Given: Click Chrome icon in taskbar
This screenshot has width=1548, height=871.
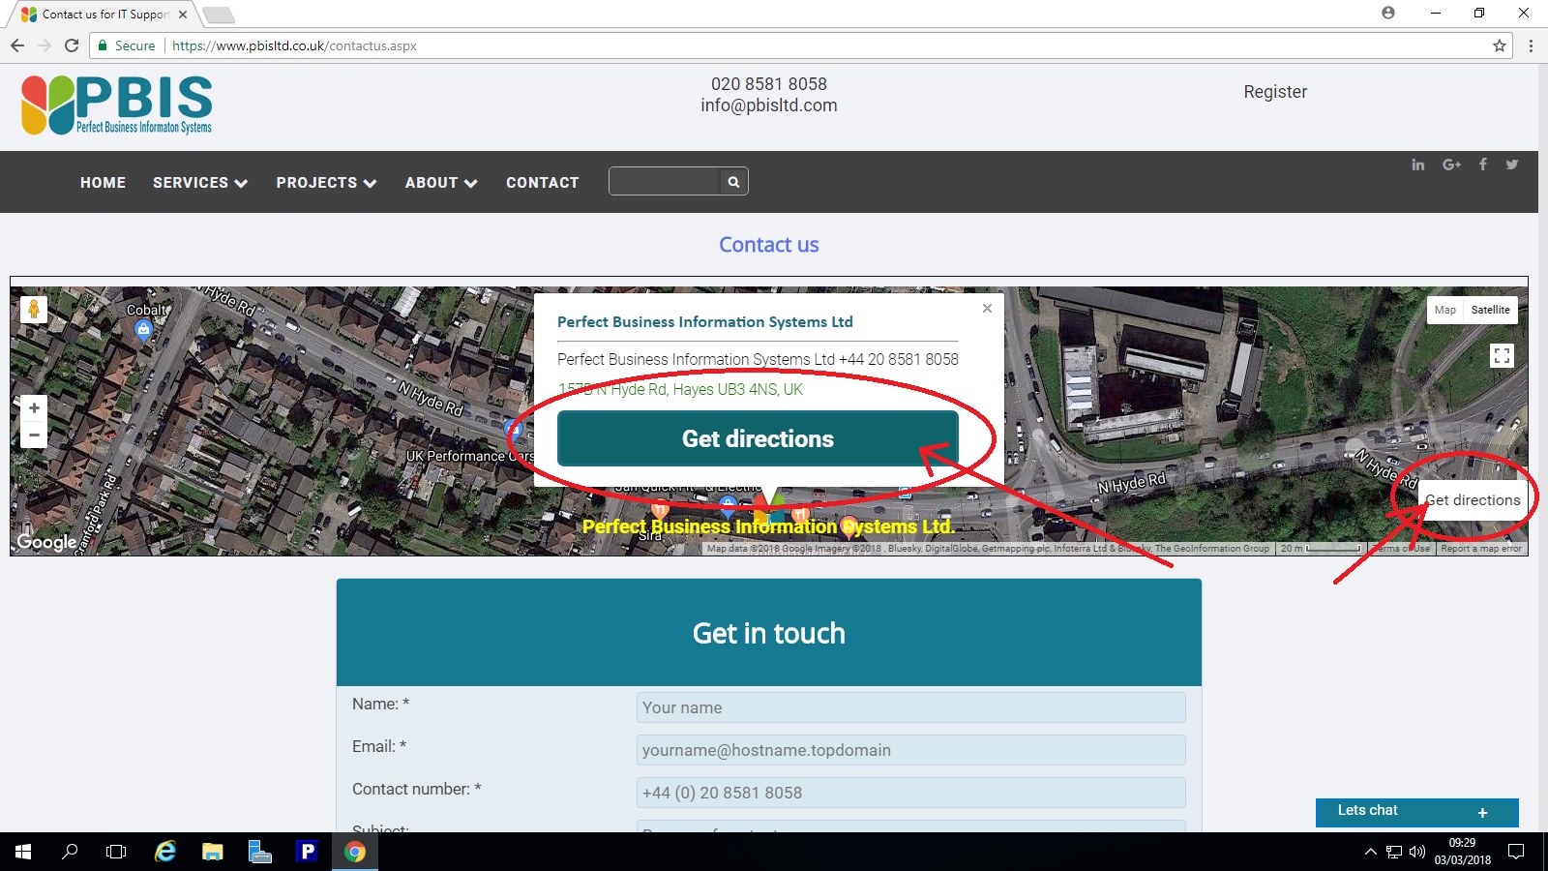Looking at the screenshot, I should coord(355,852).
